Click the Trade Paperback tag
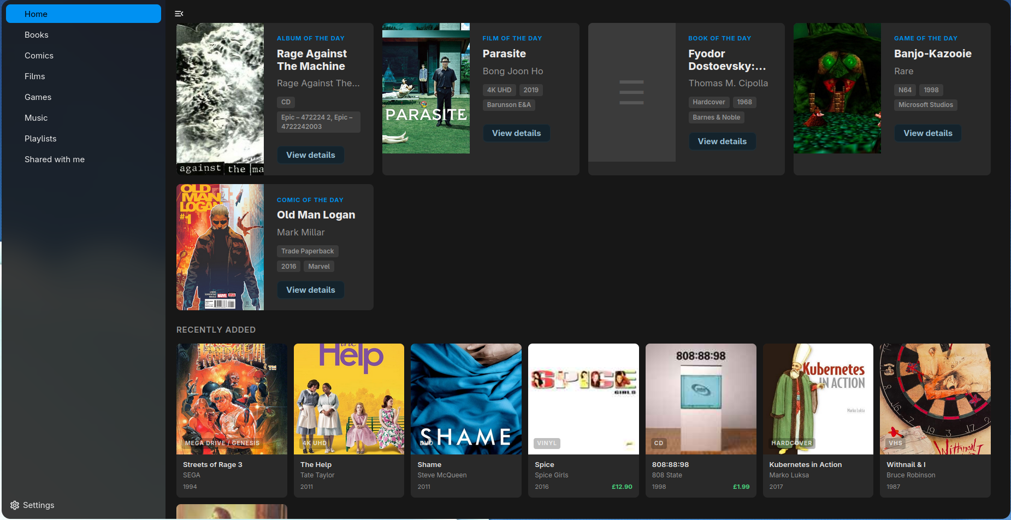The height and width of the screenshot is (520, 1011). 308,251
